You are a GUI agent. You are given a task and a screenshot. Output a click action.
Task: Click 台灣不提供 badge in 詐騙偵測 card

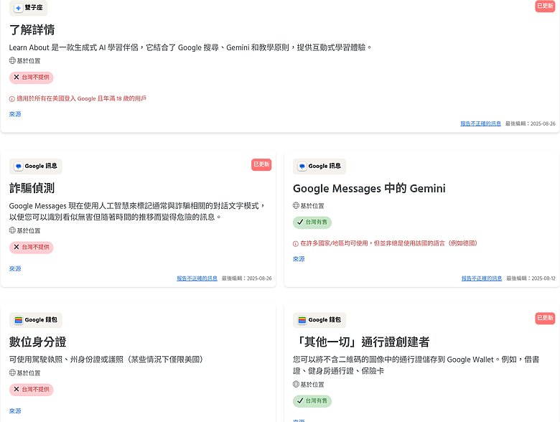click(32, 248)
